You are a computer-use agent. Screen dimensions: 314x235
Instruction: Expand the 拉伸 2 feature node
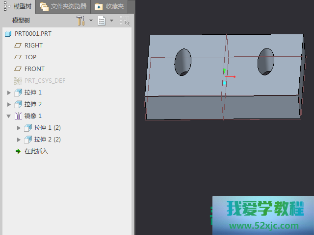[x=9, y=104]
